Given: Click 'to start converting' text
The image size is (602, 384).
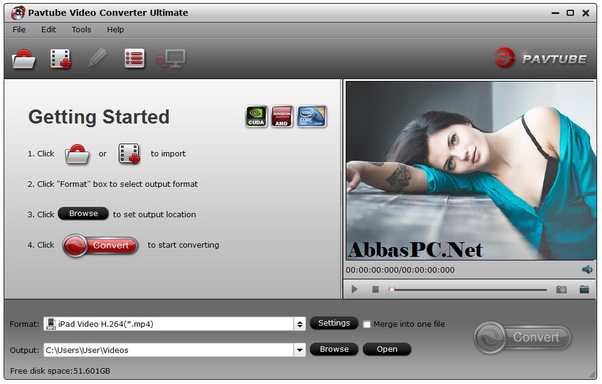Looking at the screenshot, I should [x=183, y=245].
